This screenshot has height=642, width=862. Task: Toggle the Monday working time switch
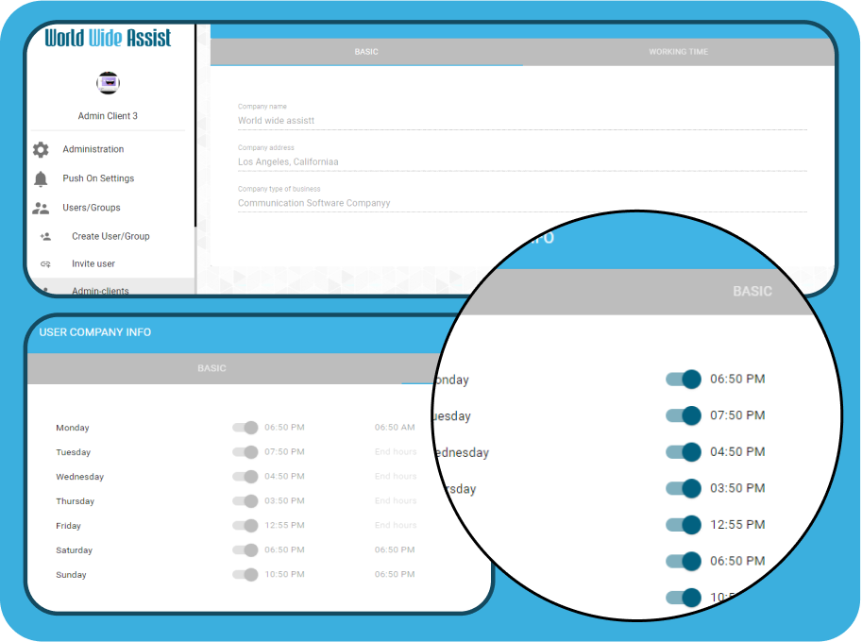pyautogui.click(x=245, y=428)
